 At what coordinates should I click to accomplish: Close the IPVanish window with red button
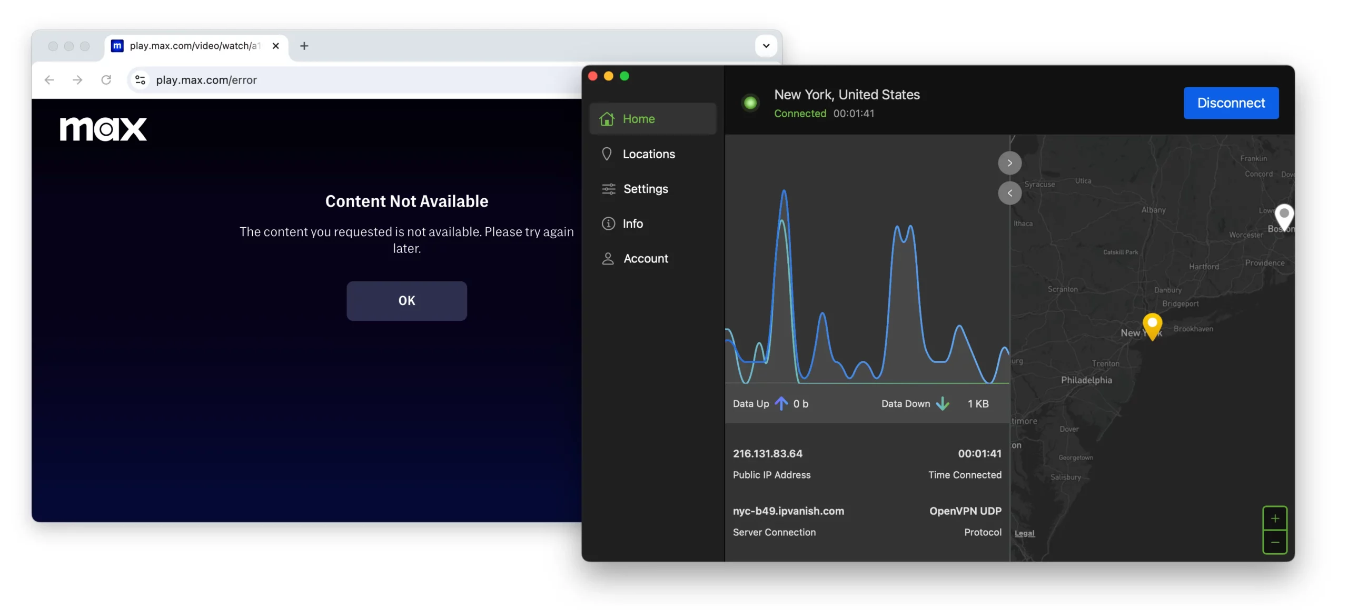[592, 76]
